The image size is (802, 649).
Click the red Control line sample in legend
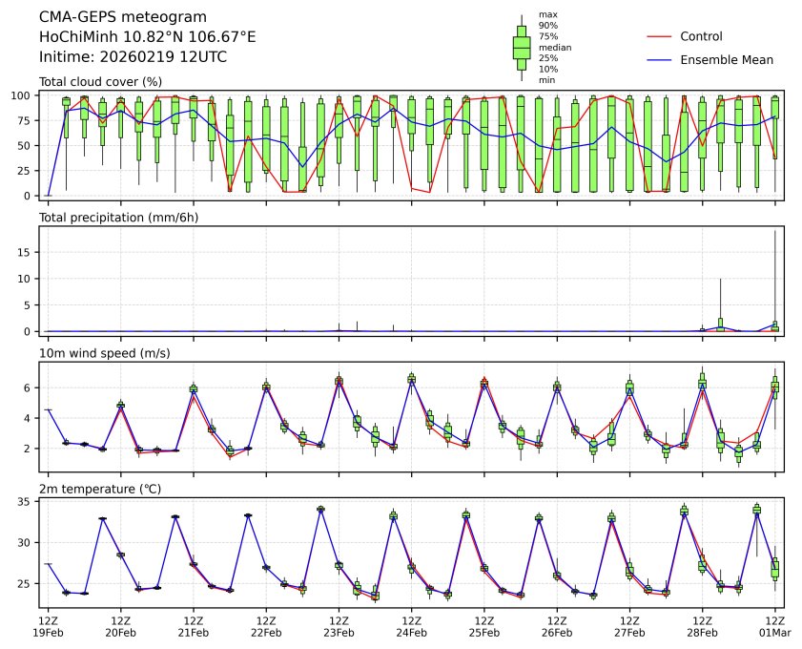pyautogui.click(x=660, y=36)
